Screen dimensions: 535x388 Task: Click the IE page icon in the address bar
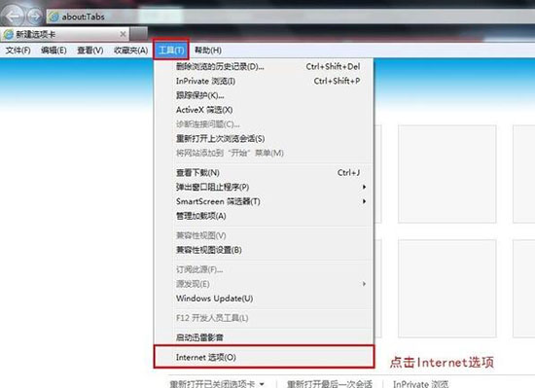pos(53,17)
